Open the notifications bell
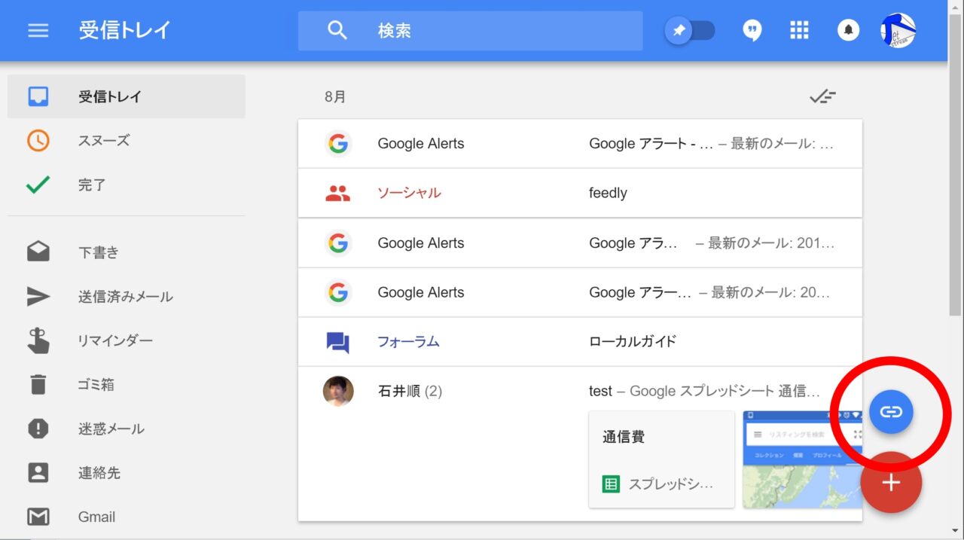The image size is (964, 540). [848, 31]
